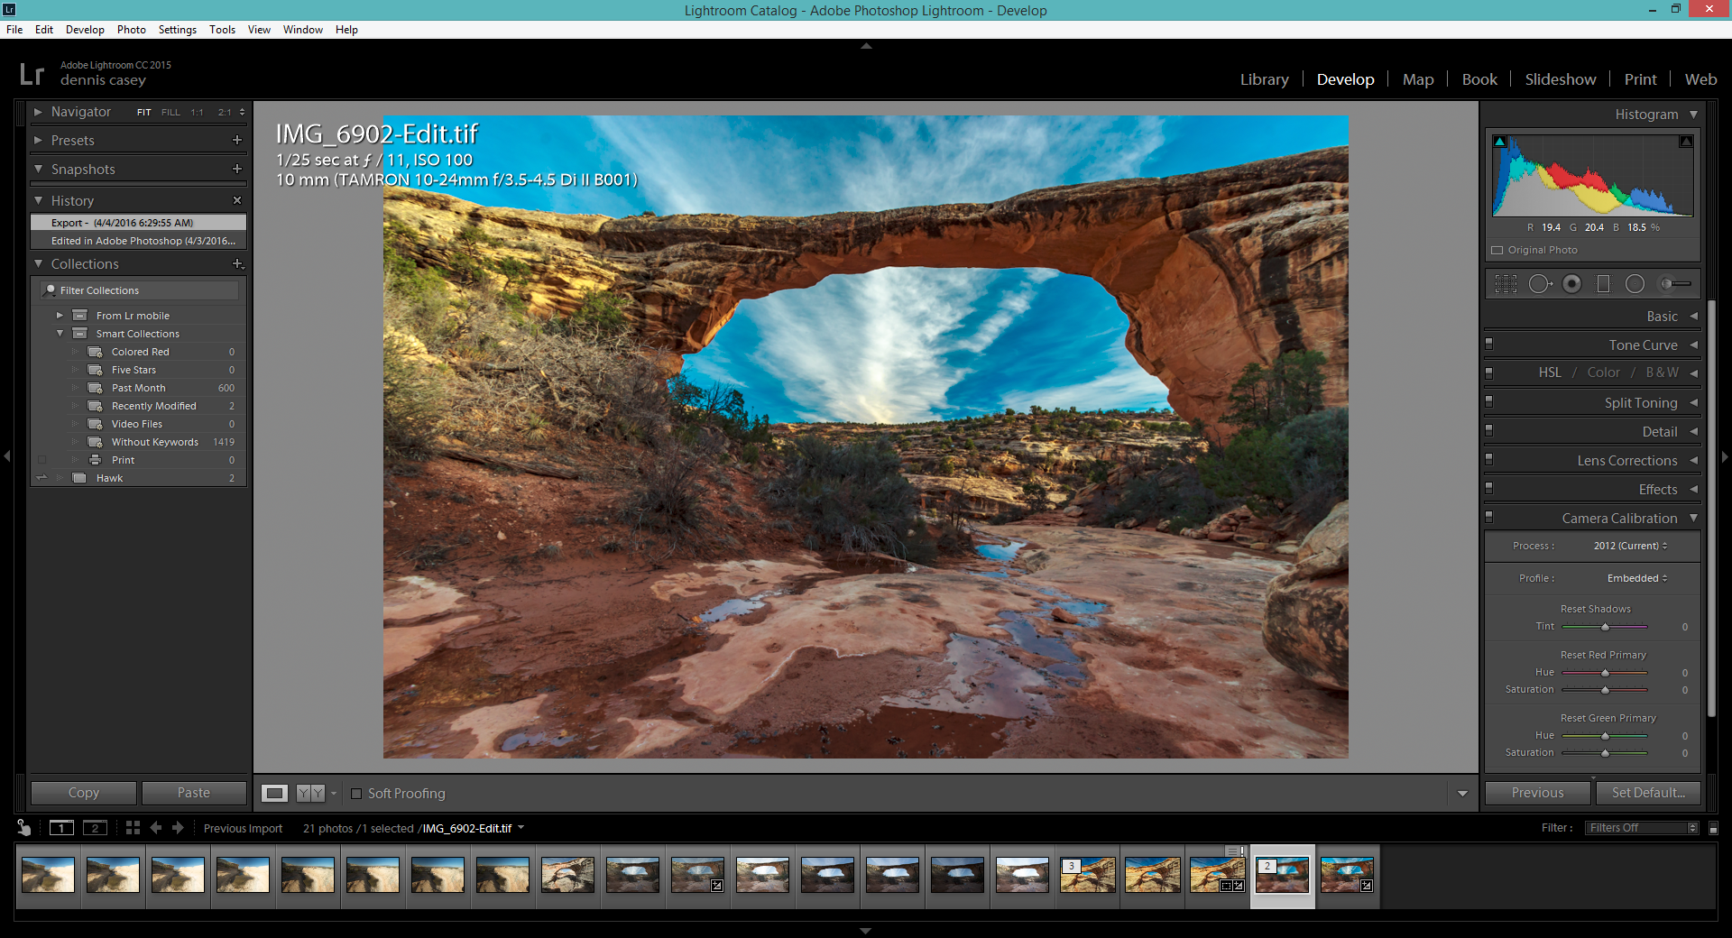
Task: Click the Before/After Y|Y view icon
Action: [x=310, y=793]
